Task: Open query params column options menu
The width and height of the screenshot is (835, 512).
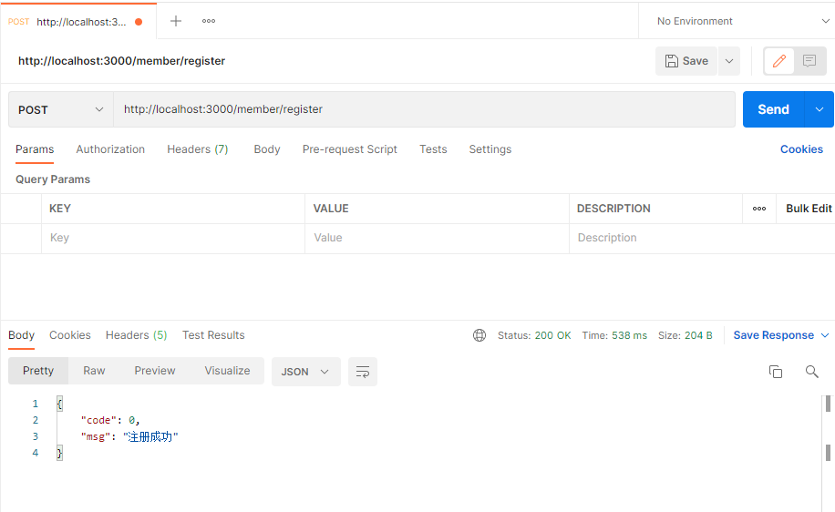Action: [x=759, y=209]
